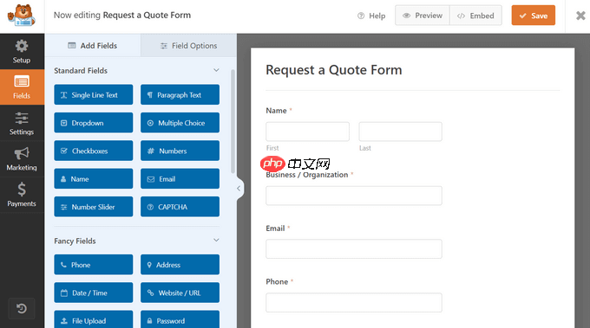The image size is (590, 328).
Task: Click the Name field label
Action: tap(276, 111)
